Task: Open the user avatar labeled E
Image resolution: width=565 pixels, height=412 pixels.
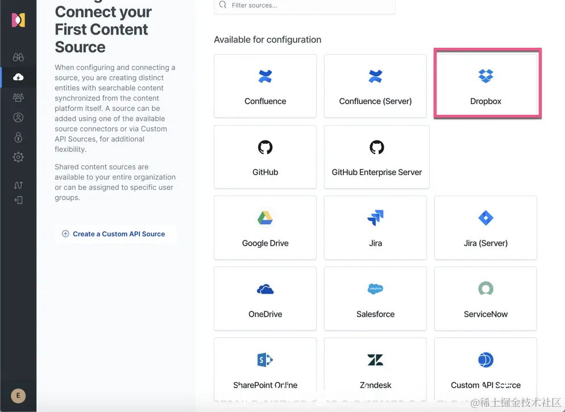Action: pos(18,396)
